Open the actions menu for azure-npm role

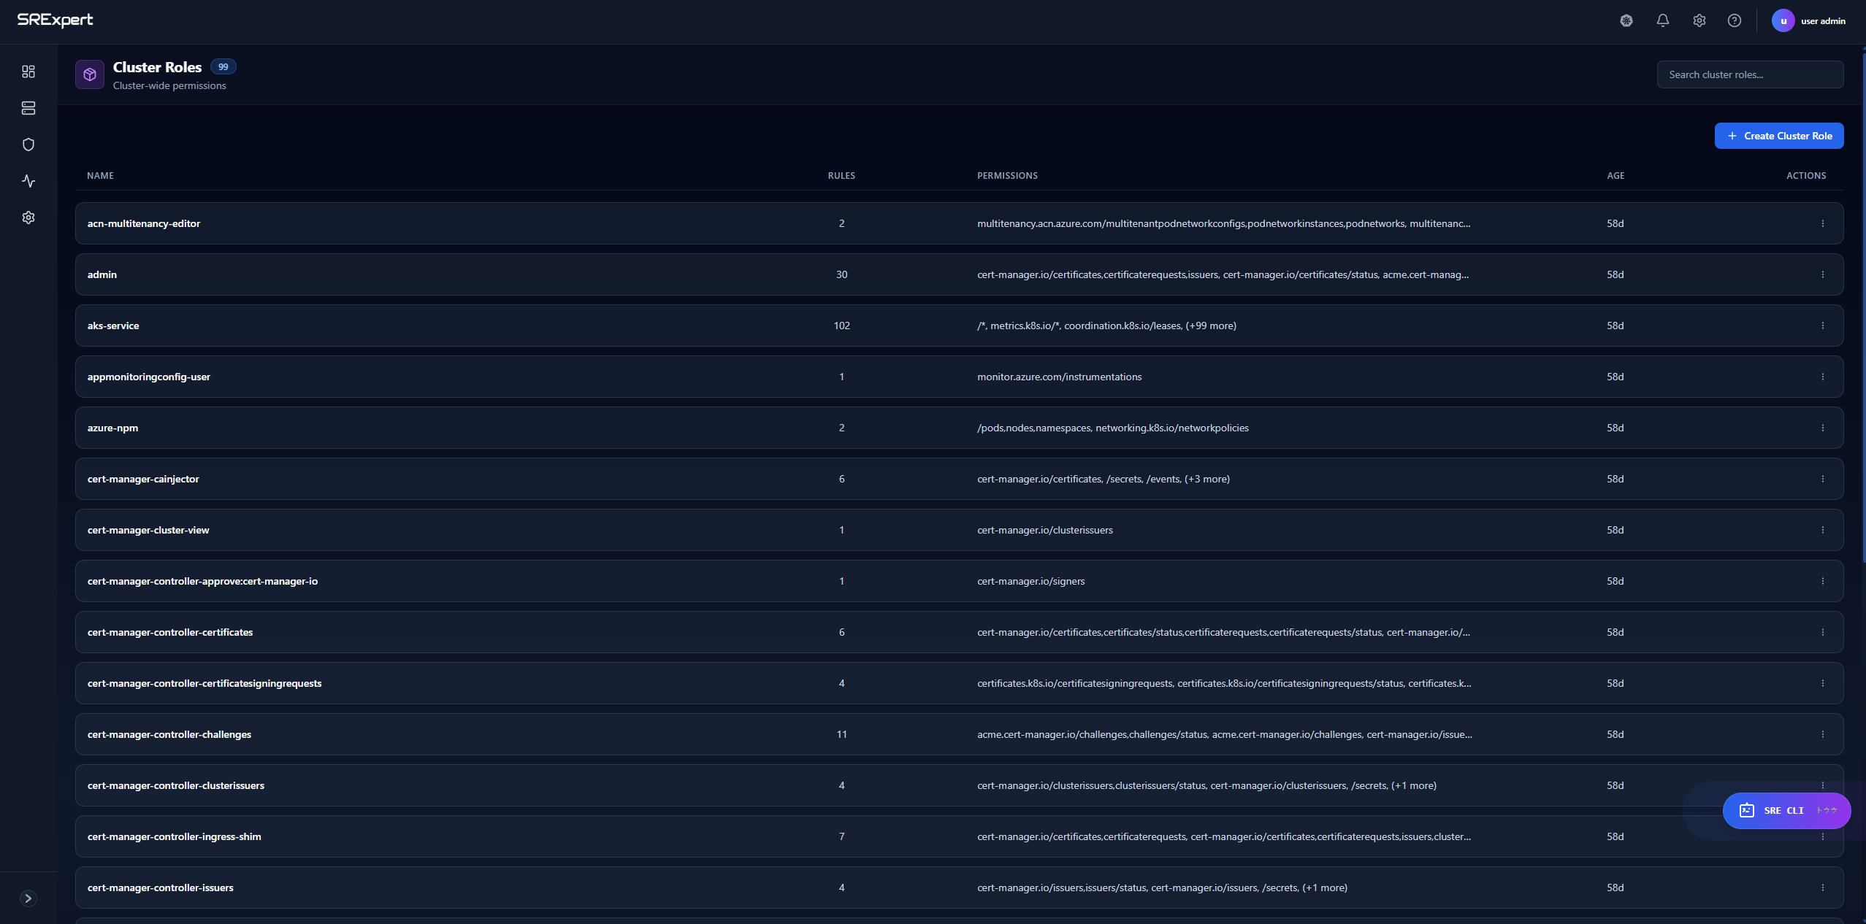pos(1822,428)
